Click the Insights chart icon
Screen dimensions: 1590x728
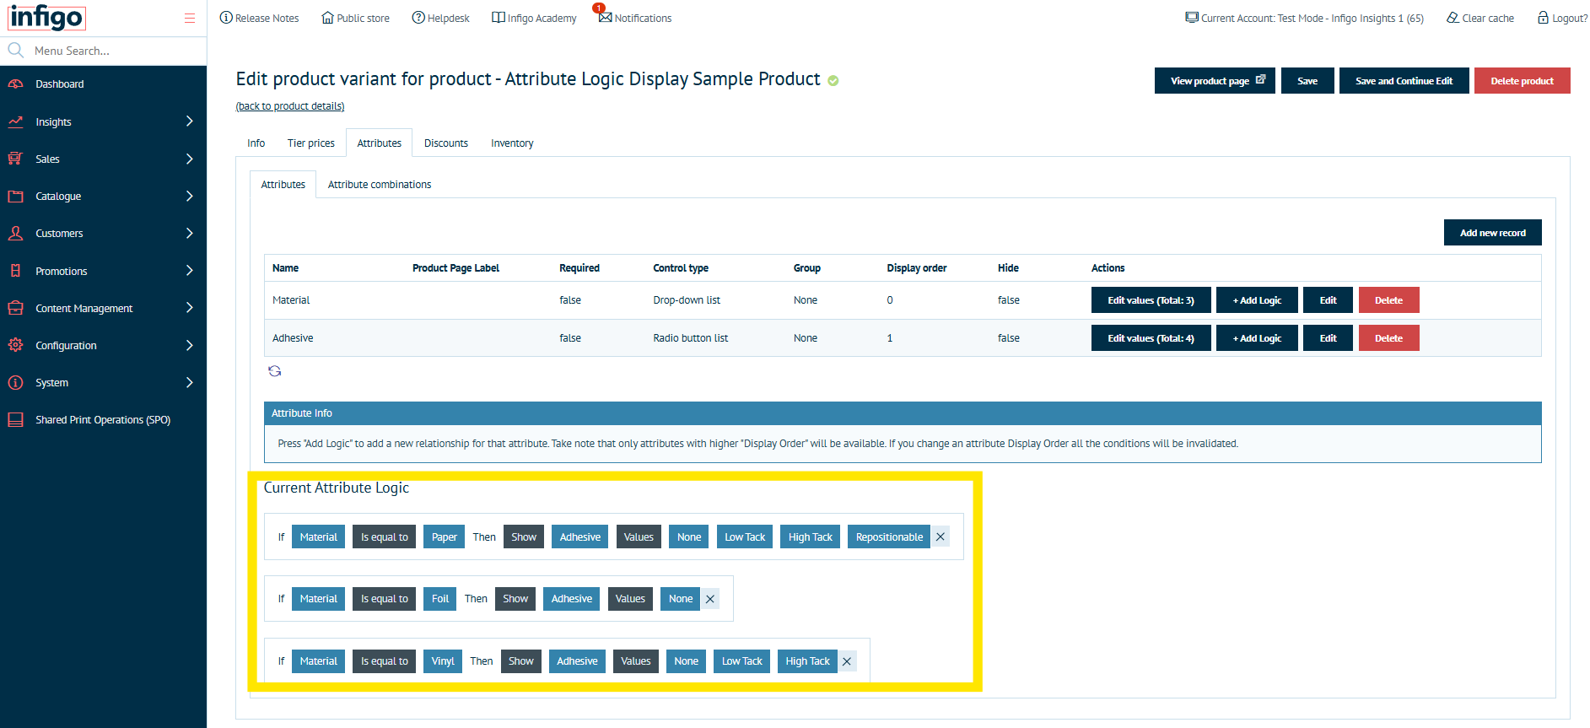click(x=15, y=121)
